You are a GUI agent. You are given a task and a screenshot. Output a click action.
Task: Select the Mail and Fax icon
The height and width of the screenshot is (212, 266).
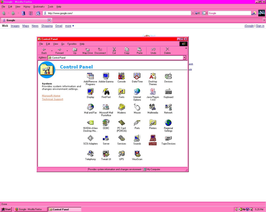pos(90,109)
